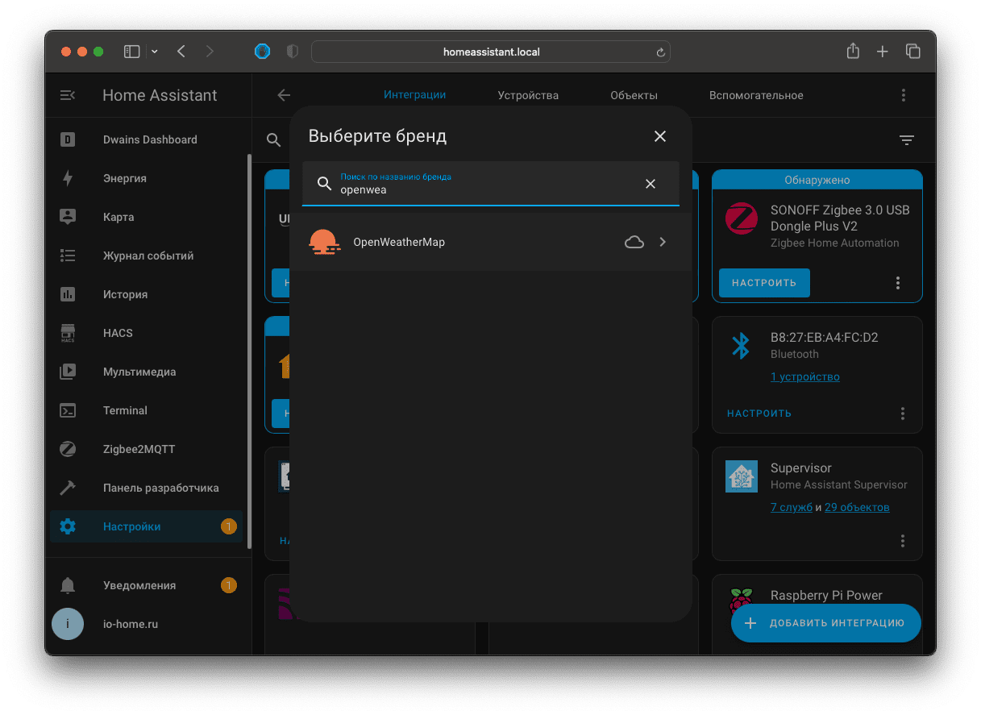This screenshot has height=715, width=981.
Task: Click НАСТРОИТЬ on Bluetooth card
Action: pyautogui.click(x=759, y=414)
